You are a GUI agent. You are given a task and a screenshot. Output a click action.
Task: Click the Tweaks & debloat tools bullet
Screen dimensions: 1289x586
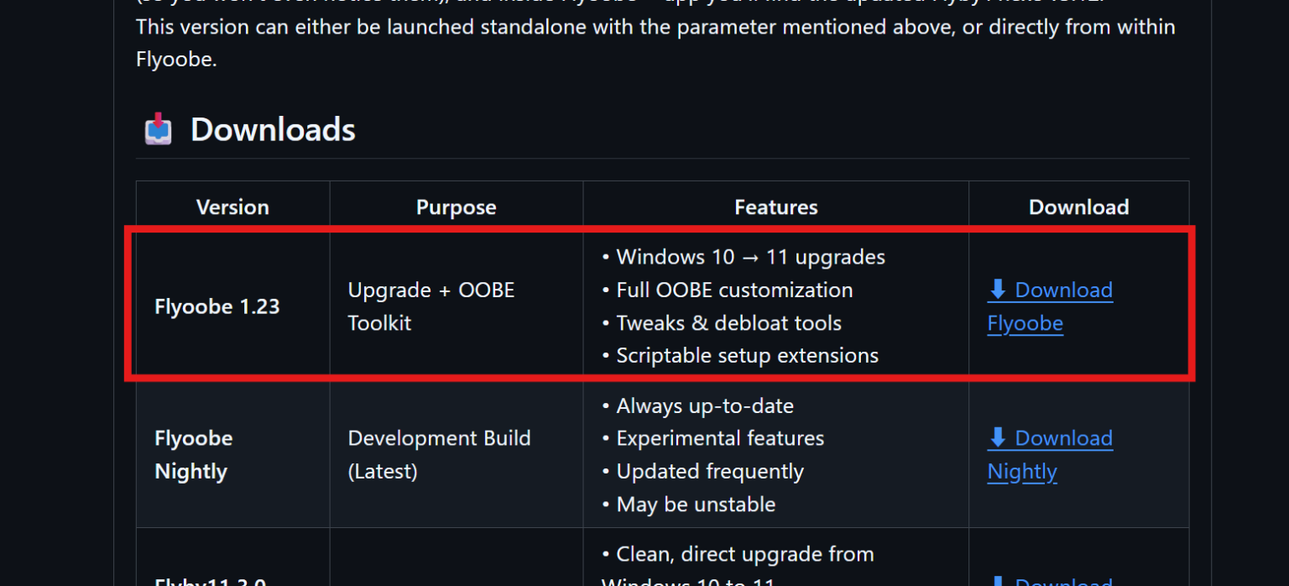coord(728,323)
